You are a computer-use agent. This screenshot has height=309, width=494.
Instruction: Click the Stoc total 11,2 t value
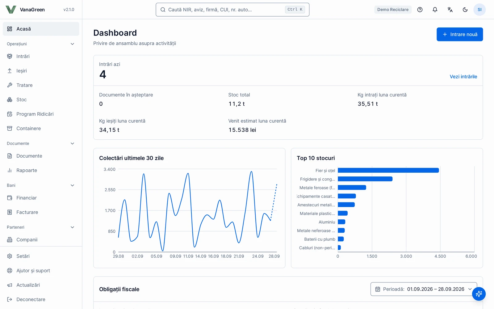(237, 104)
